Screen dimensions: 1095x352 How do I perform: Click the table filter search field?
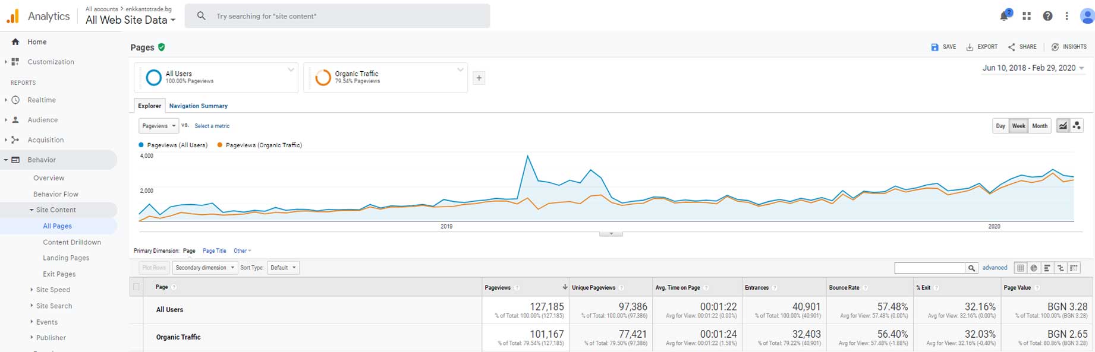[x=930, y=268]
